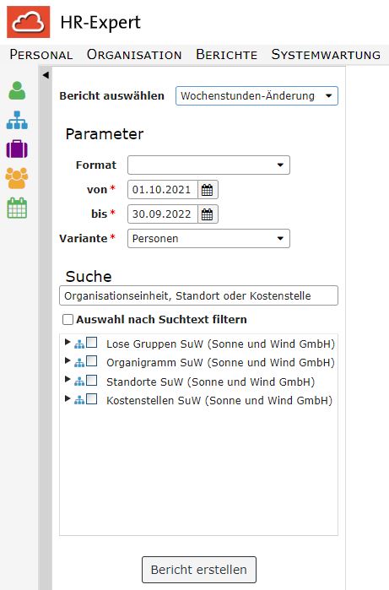Open the green calendar sidebar icon

(x=17, y=208)
